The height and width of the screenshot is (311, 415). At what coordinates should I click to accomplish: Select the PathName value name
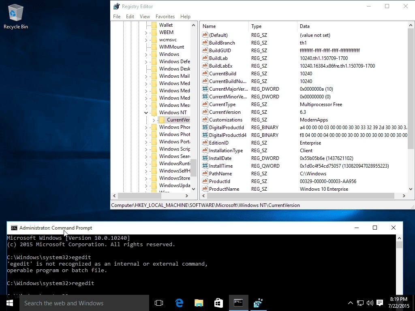tap(220, 173)
